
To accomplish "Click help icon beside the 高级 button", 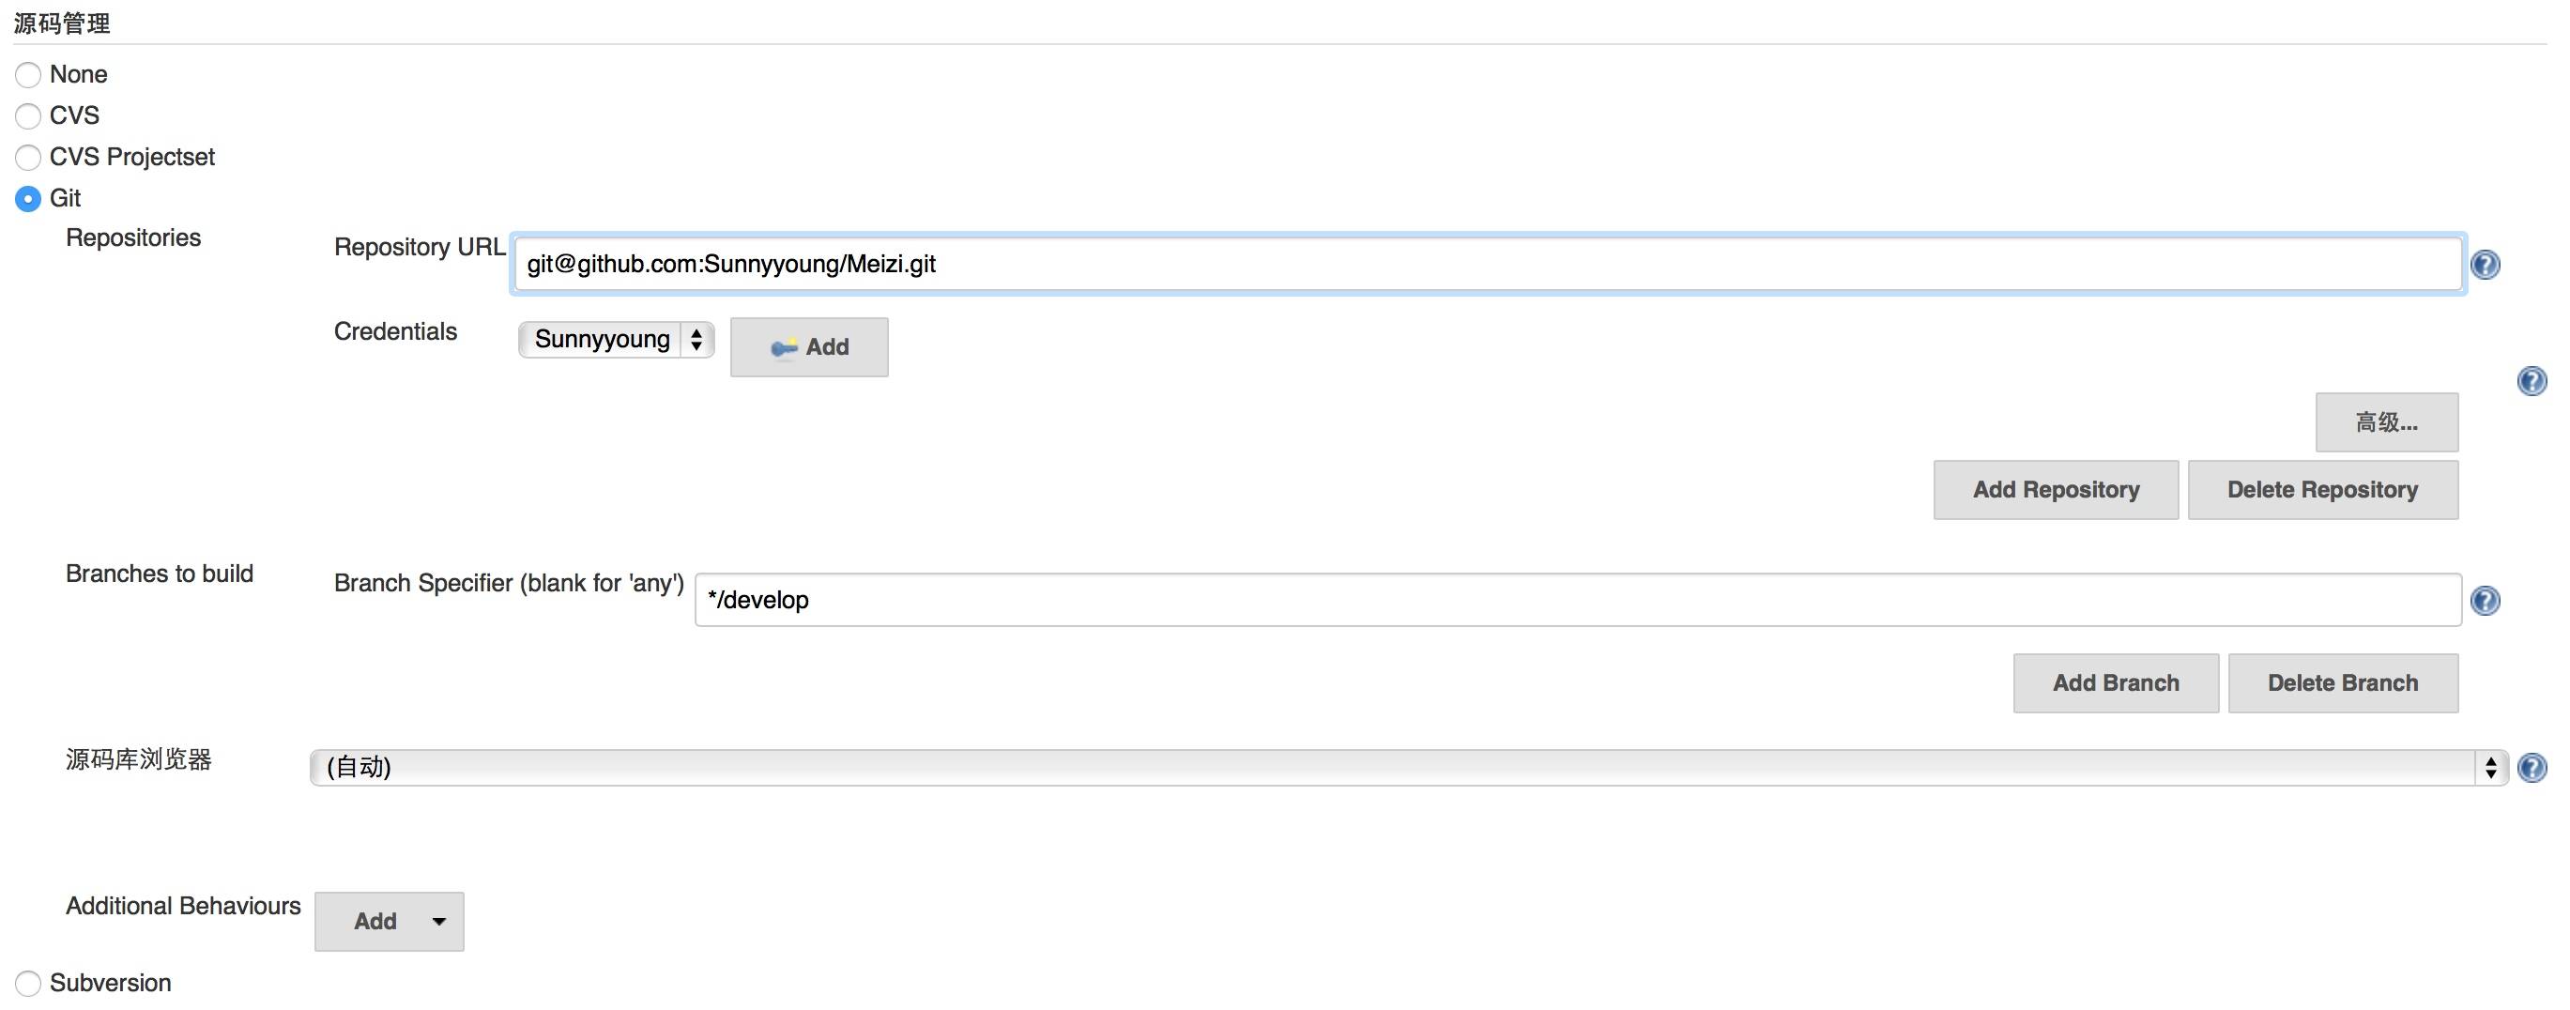I will point(2532,381).
